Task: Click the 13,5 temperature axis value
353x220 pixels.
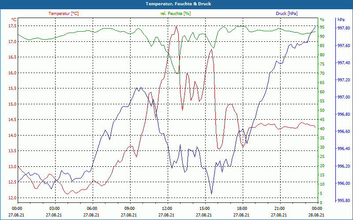Action: tap(12, 150)
